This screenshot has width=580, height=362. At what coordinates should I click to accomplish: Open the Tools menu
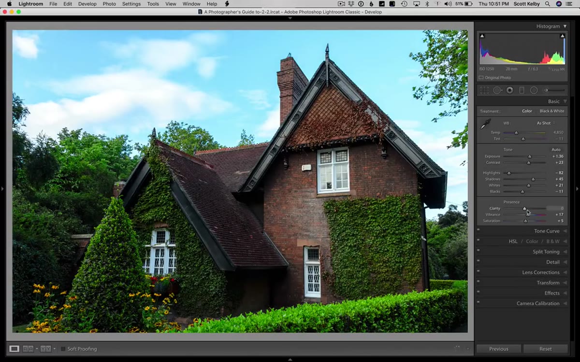coord(153,4)
